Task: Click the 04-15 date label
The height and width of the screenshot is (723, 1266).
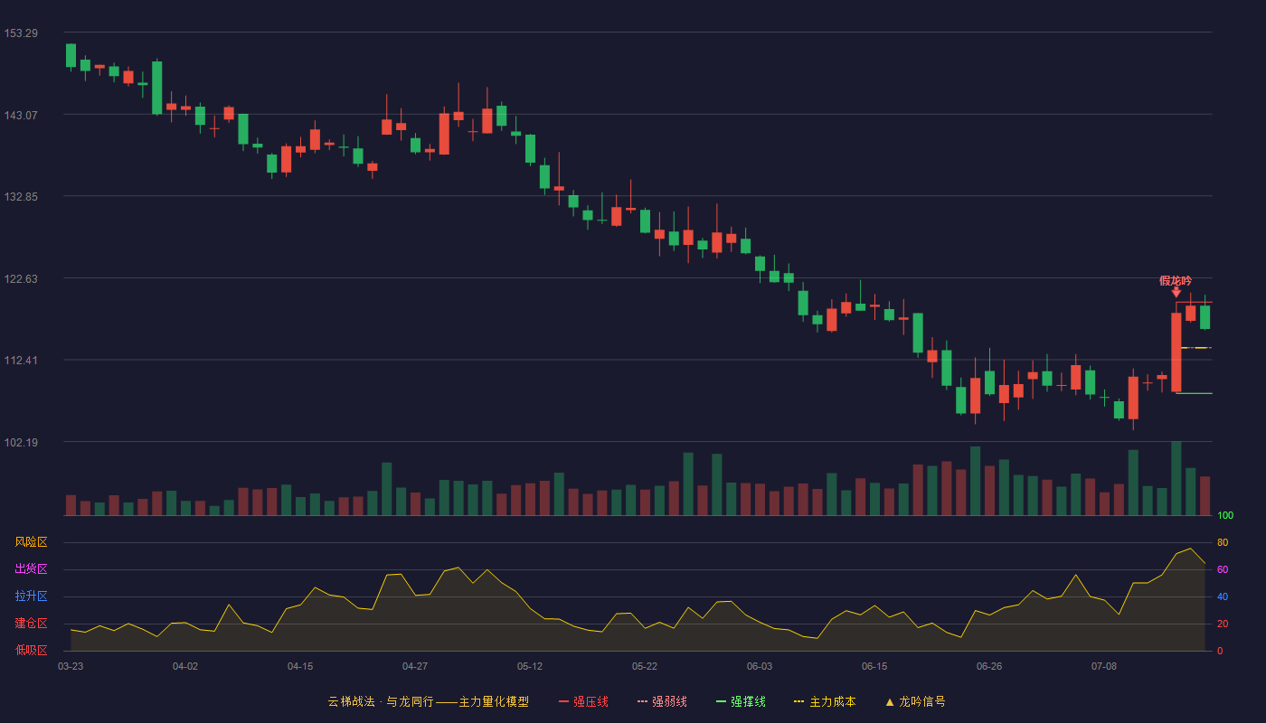Action: (300, 666)
